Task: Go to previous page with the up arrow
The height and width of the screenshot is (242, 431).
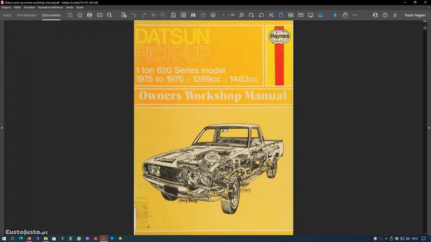Action: (203, 15)
